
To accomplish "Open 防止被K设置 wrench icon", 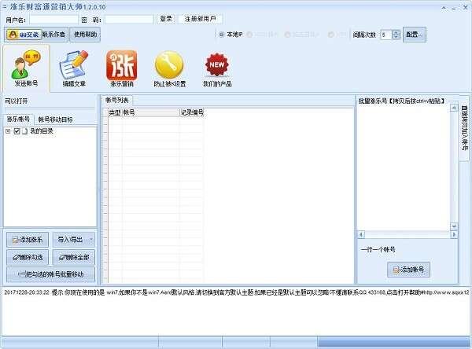I will [170, 68].
